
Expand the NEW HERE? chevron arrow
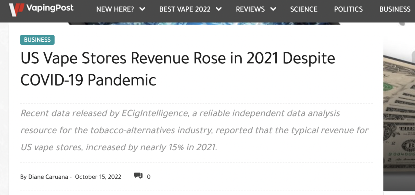pyautogui.click(x=142, y=9)
